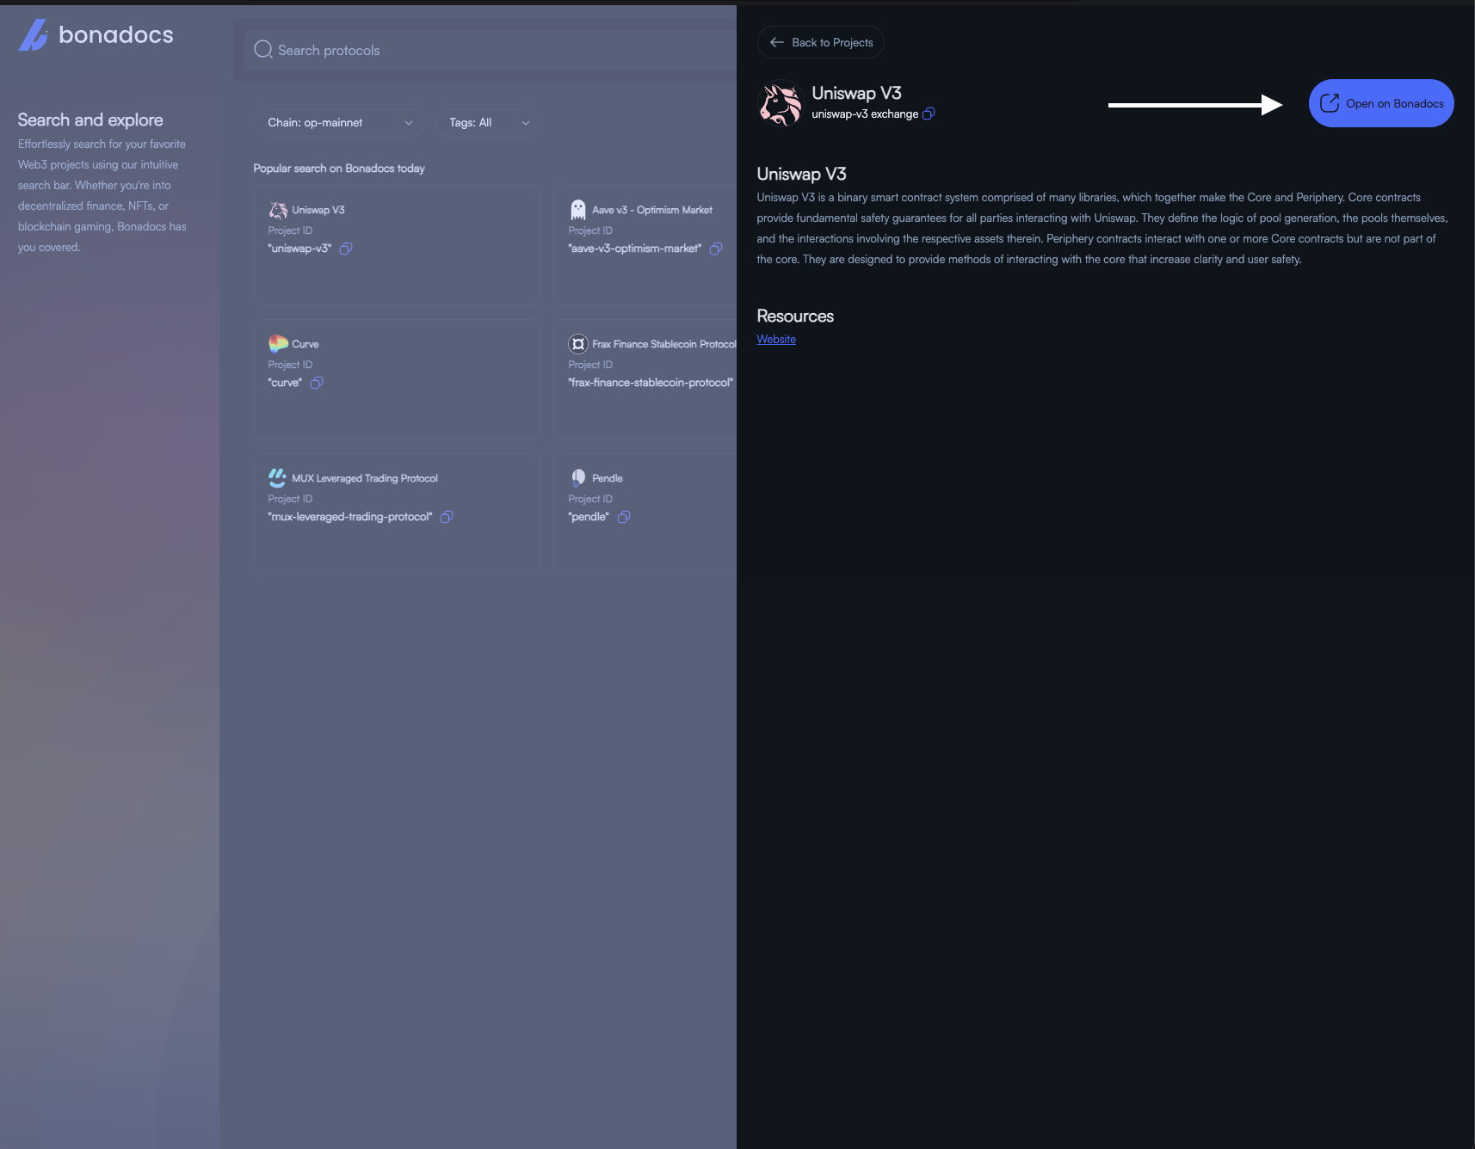Click the "pendle" project ID text
This screenshot has height=1149, width=1475.
(589, 517)
